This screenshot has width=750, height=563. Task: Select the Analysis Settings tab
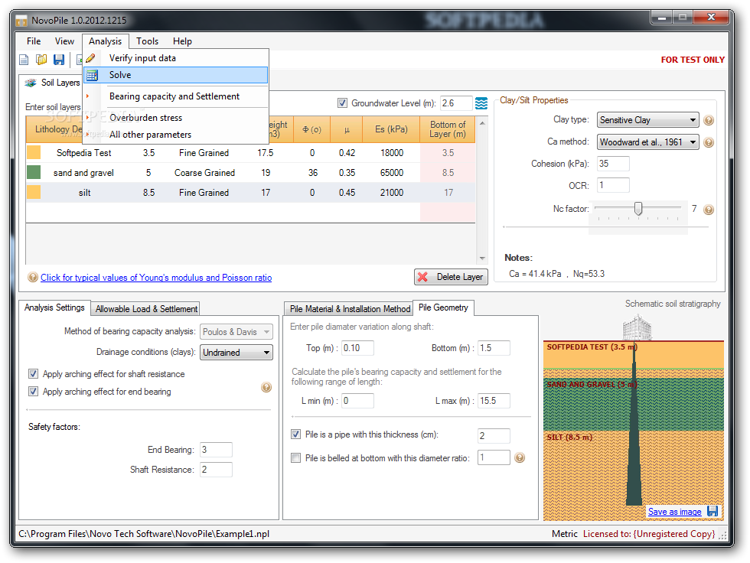pyautogui.click(x=54, y=308)
